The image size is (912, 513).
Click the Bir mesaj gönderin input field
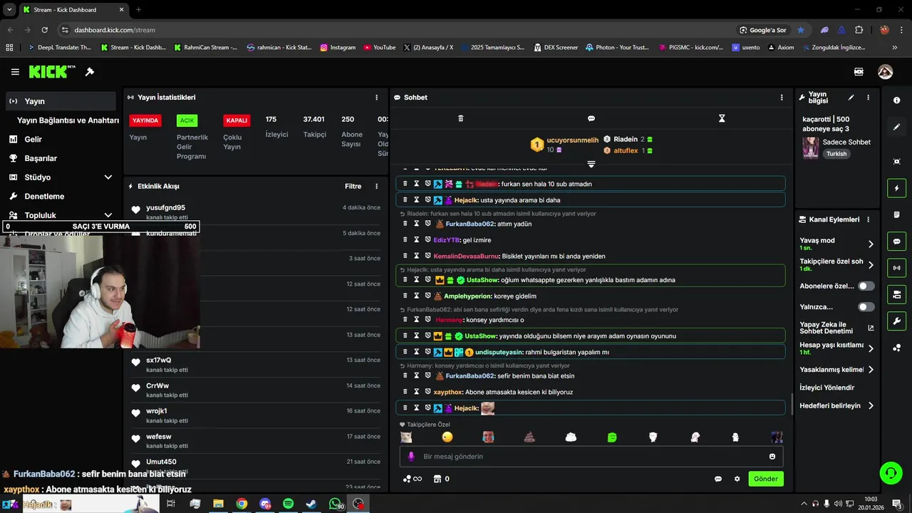[591, 457]
